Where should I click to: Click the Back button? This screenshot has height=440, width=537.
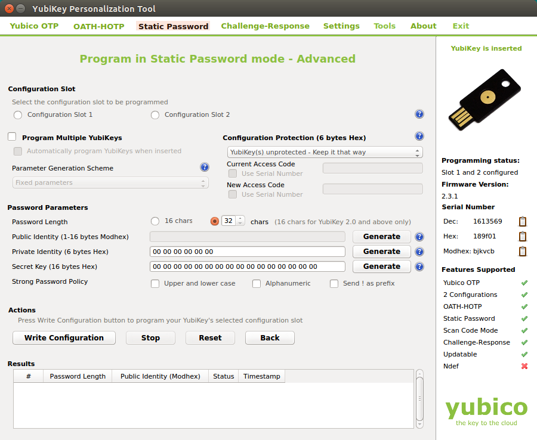tap(270, 337)
